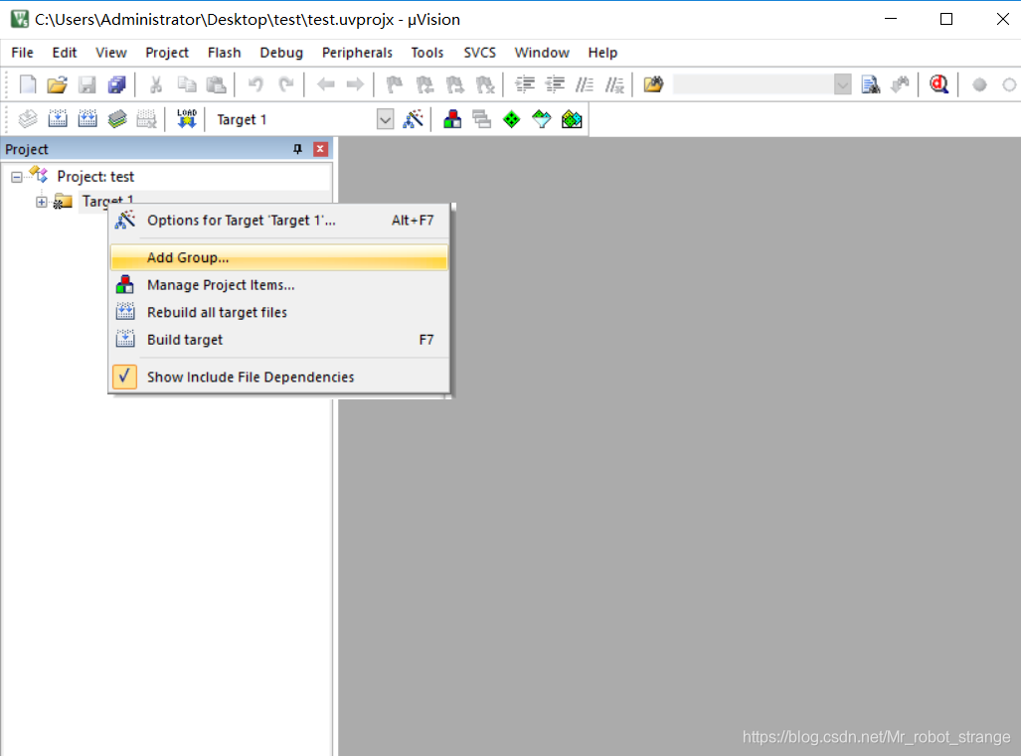This screenshot has height=756, width=1021.
Task: Click the Unindent selection icon
Action: 555,84
